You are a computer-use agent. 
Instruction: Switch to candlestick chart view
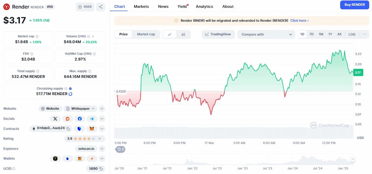click(183, 34)
